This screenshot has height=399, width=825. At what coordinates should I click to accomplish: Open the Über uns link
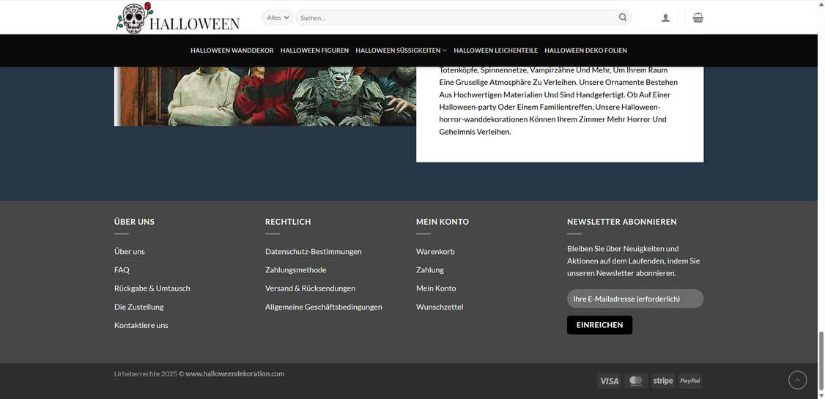pos(130,251)
